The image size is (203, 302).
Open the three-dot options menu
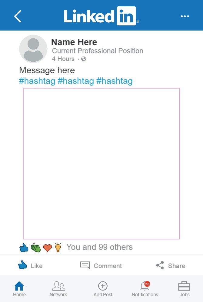185,16
